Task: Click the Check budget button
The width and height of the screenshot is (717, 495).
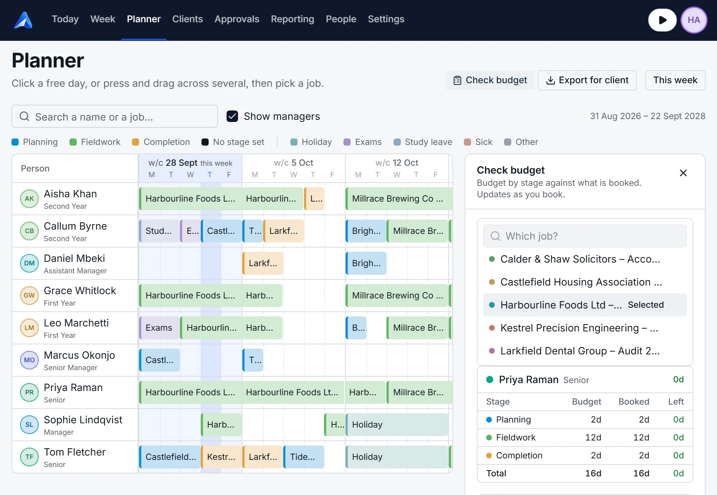Action: pos(490,80)
